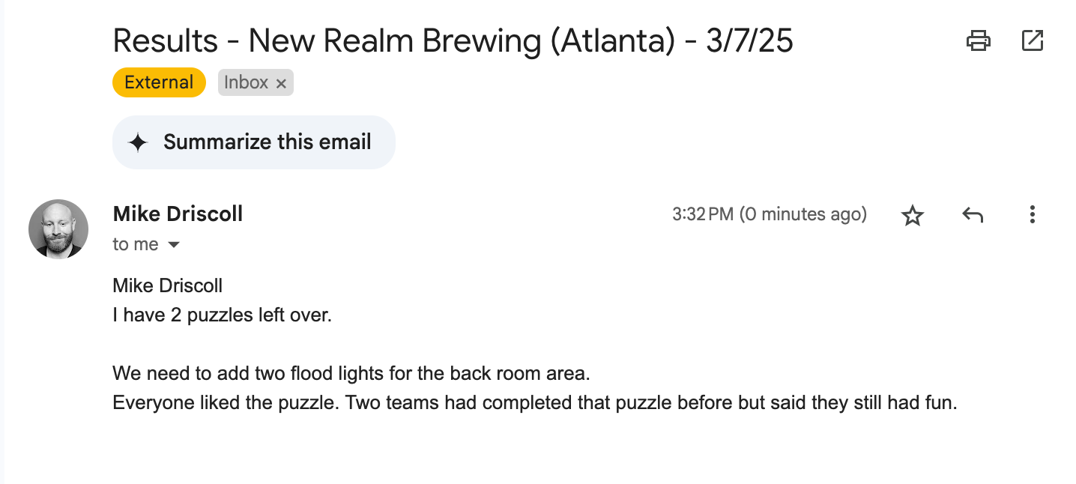Remove the Inbox label with its x
The image size is (1076, 484).
tap(281, 84)
